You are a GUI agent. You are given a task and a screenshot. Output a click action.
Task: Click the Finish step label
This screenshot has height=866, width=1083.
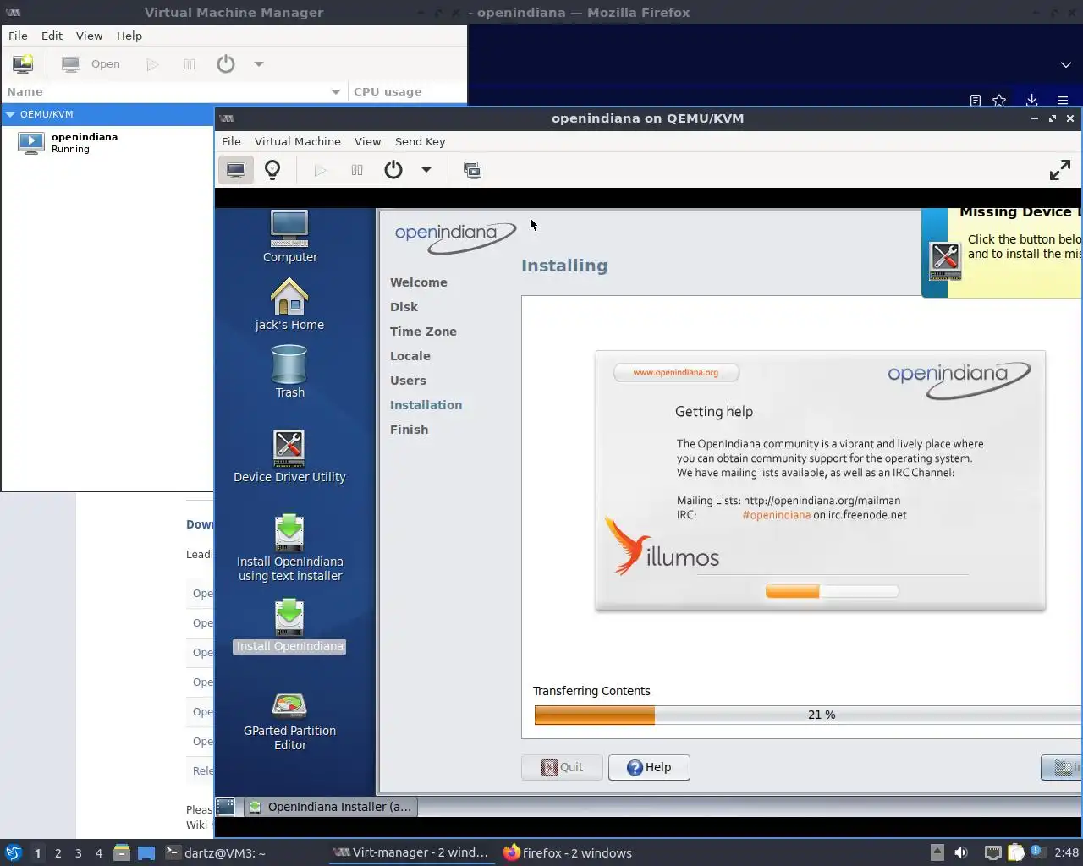409,430
